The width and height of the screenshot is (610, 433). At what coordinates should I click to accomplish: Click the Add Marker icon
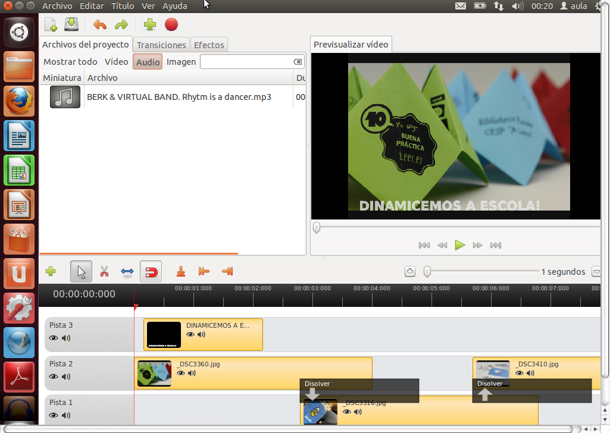(181, 272)
